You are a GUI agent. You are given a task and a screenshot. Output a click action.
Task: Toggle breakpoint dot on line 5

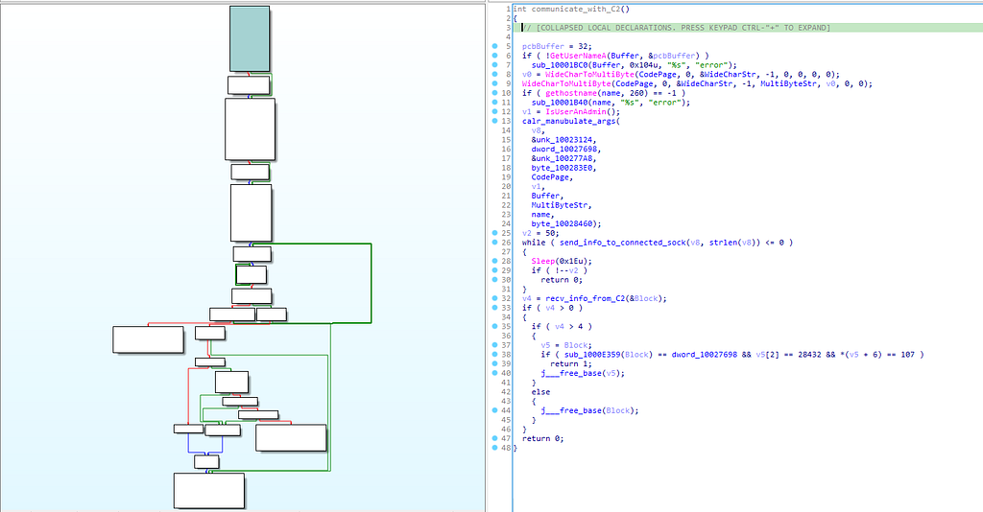coord(494,46)
